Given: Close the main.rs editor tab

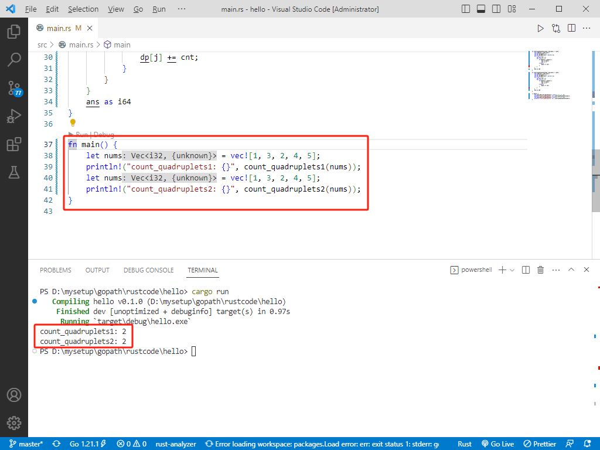Looking at the screenshot, I should point(90,28).
